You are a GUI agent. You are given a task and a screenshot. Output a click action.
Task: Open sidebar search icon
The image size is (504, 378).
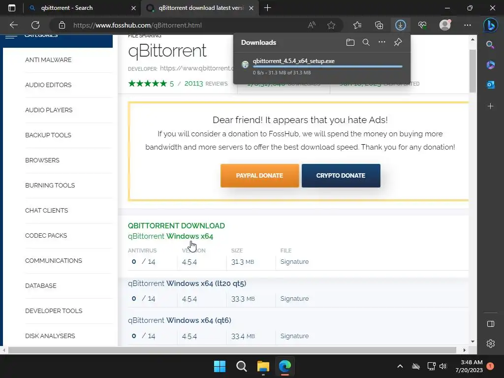click(x=490, y=45)
